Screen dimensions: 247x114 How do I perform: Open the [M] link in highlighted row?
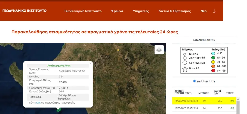232,101
